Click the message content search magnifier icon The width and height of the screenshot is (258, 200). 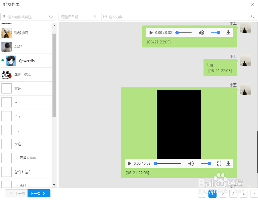coord(253,16)
